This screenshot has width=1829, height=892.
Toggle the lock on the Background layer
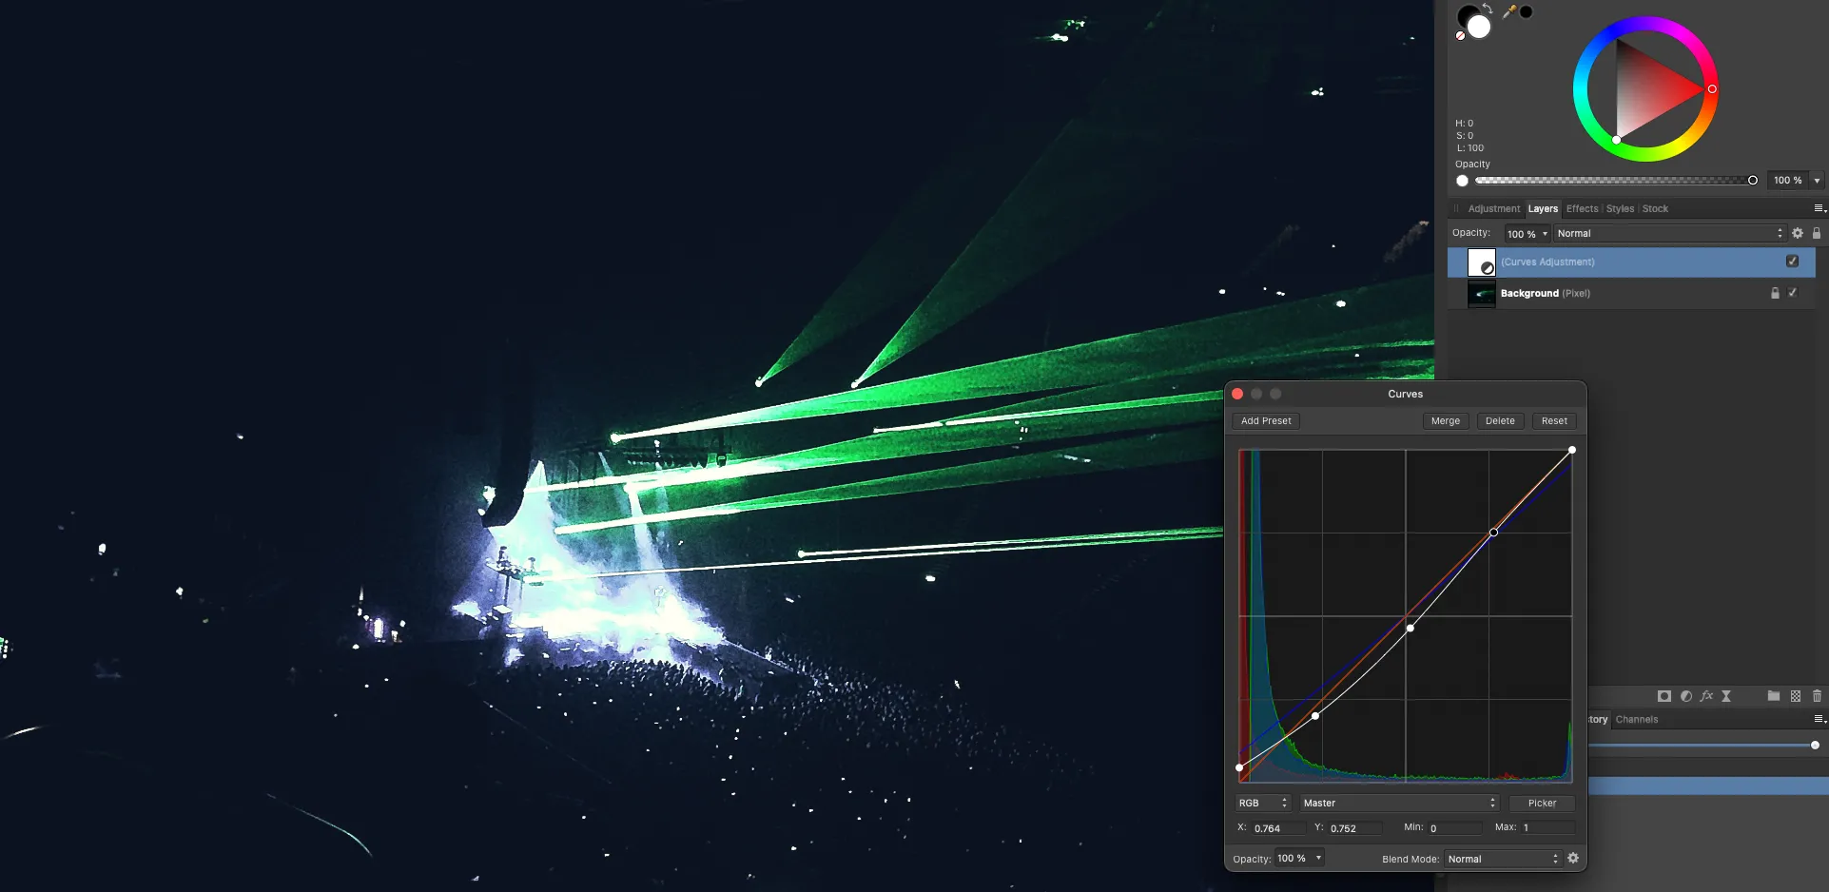click(x=1774, y=293)
